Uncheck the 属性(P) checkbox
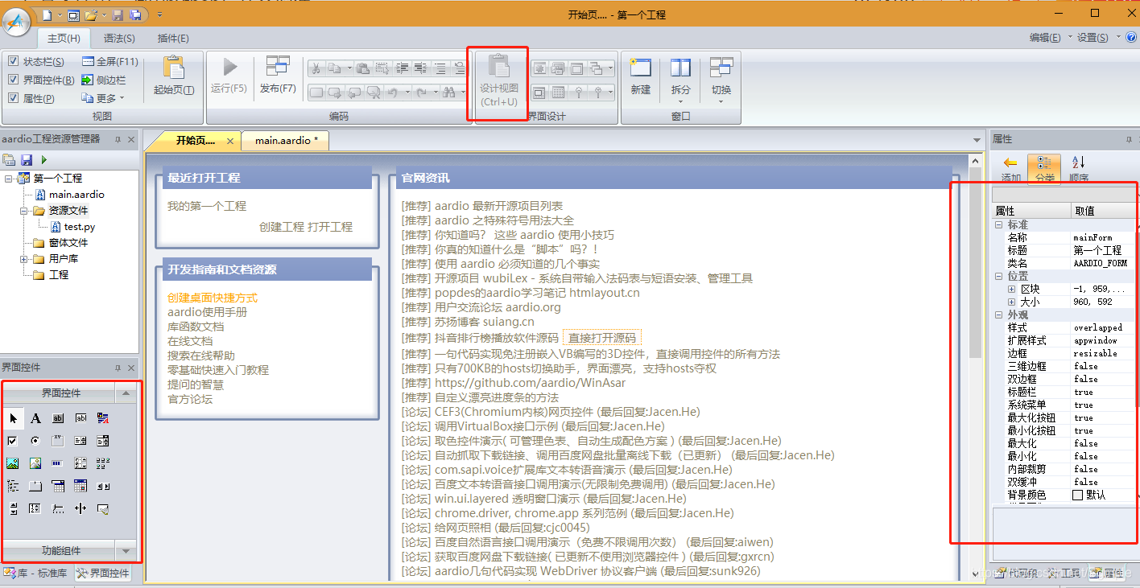Screen dimensions: 1140x588 [13, 99]
